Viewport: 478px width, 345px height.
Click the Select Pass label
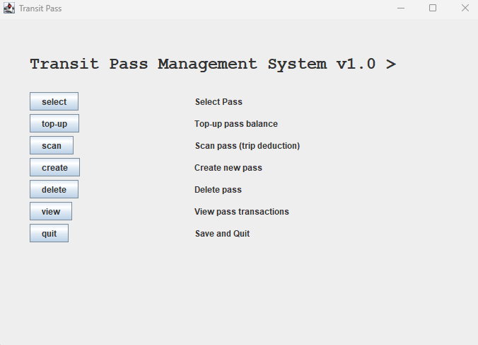click(218, 102)
